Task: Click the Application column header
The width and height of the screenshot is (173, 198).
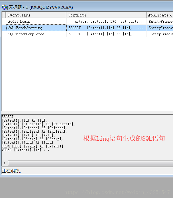Action: tap(160, 15)
